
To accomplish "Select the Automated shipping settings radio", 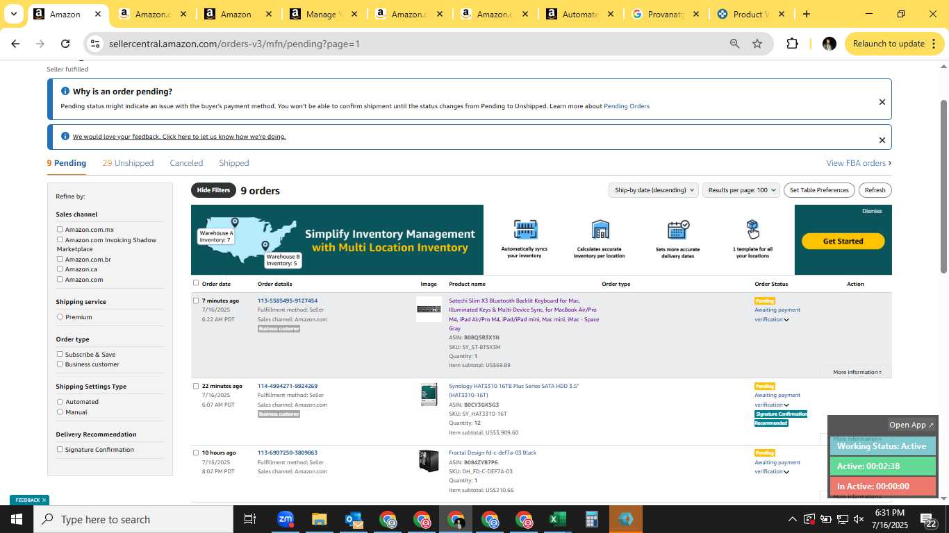I will [60, 401].
